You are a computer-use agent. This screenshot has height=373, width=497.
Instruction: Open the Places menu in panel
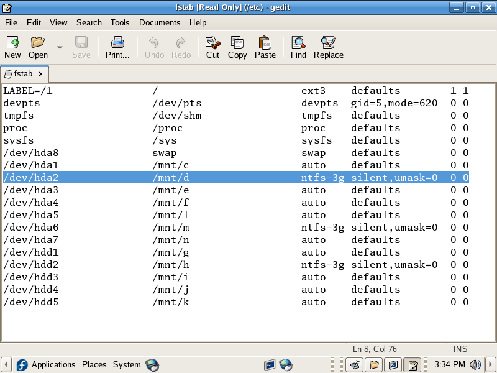coord(94,364)
